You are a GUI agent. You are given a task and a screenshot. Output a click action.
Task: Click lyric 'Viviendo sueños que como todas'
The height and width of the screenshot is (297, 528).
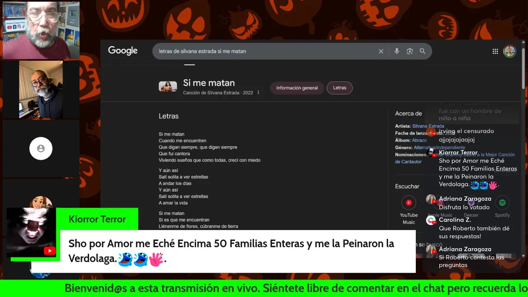[192, 160]
